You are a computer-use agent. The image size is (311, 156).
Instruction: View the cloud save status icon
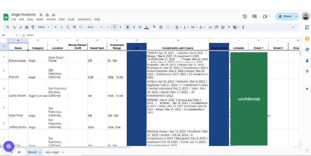point(54,15)
